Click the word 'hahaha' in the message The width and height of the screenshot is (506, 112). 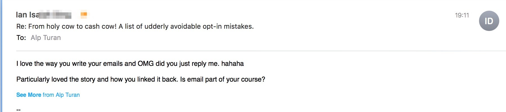pos(232,64)
